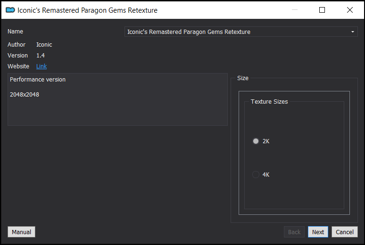Select the 4K texture size option

[x=261, y=174]
